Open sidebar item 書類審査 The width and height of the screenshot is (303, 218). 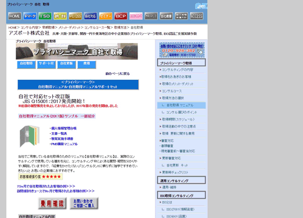tap(167, 146)
